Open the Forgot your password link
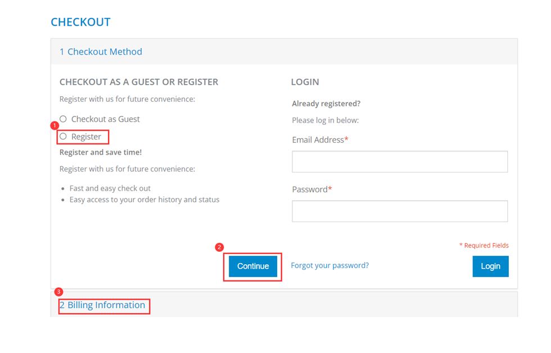551x353 pixels. [329, 265]
